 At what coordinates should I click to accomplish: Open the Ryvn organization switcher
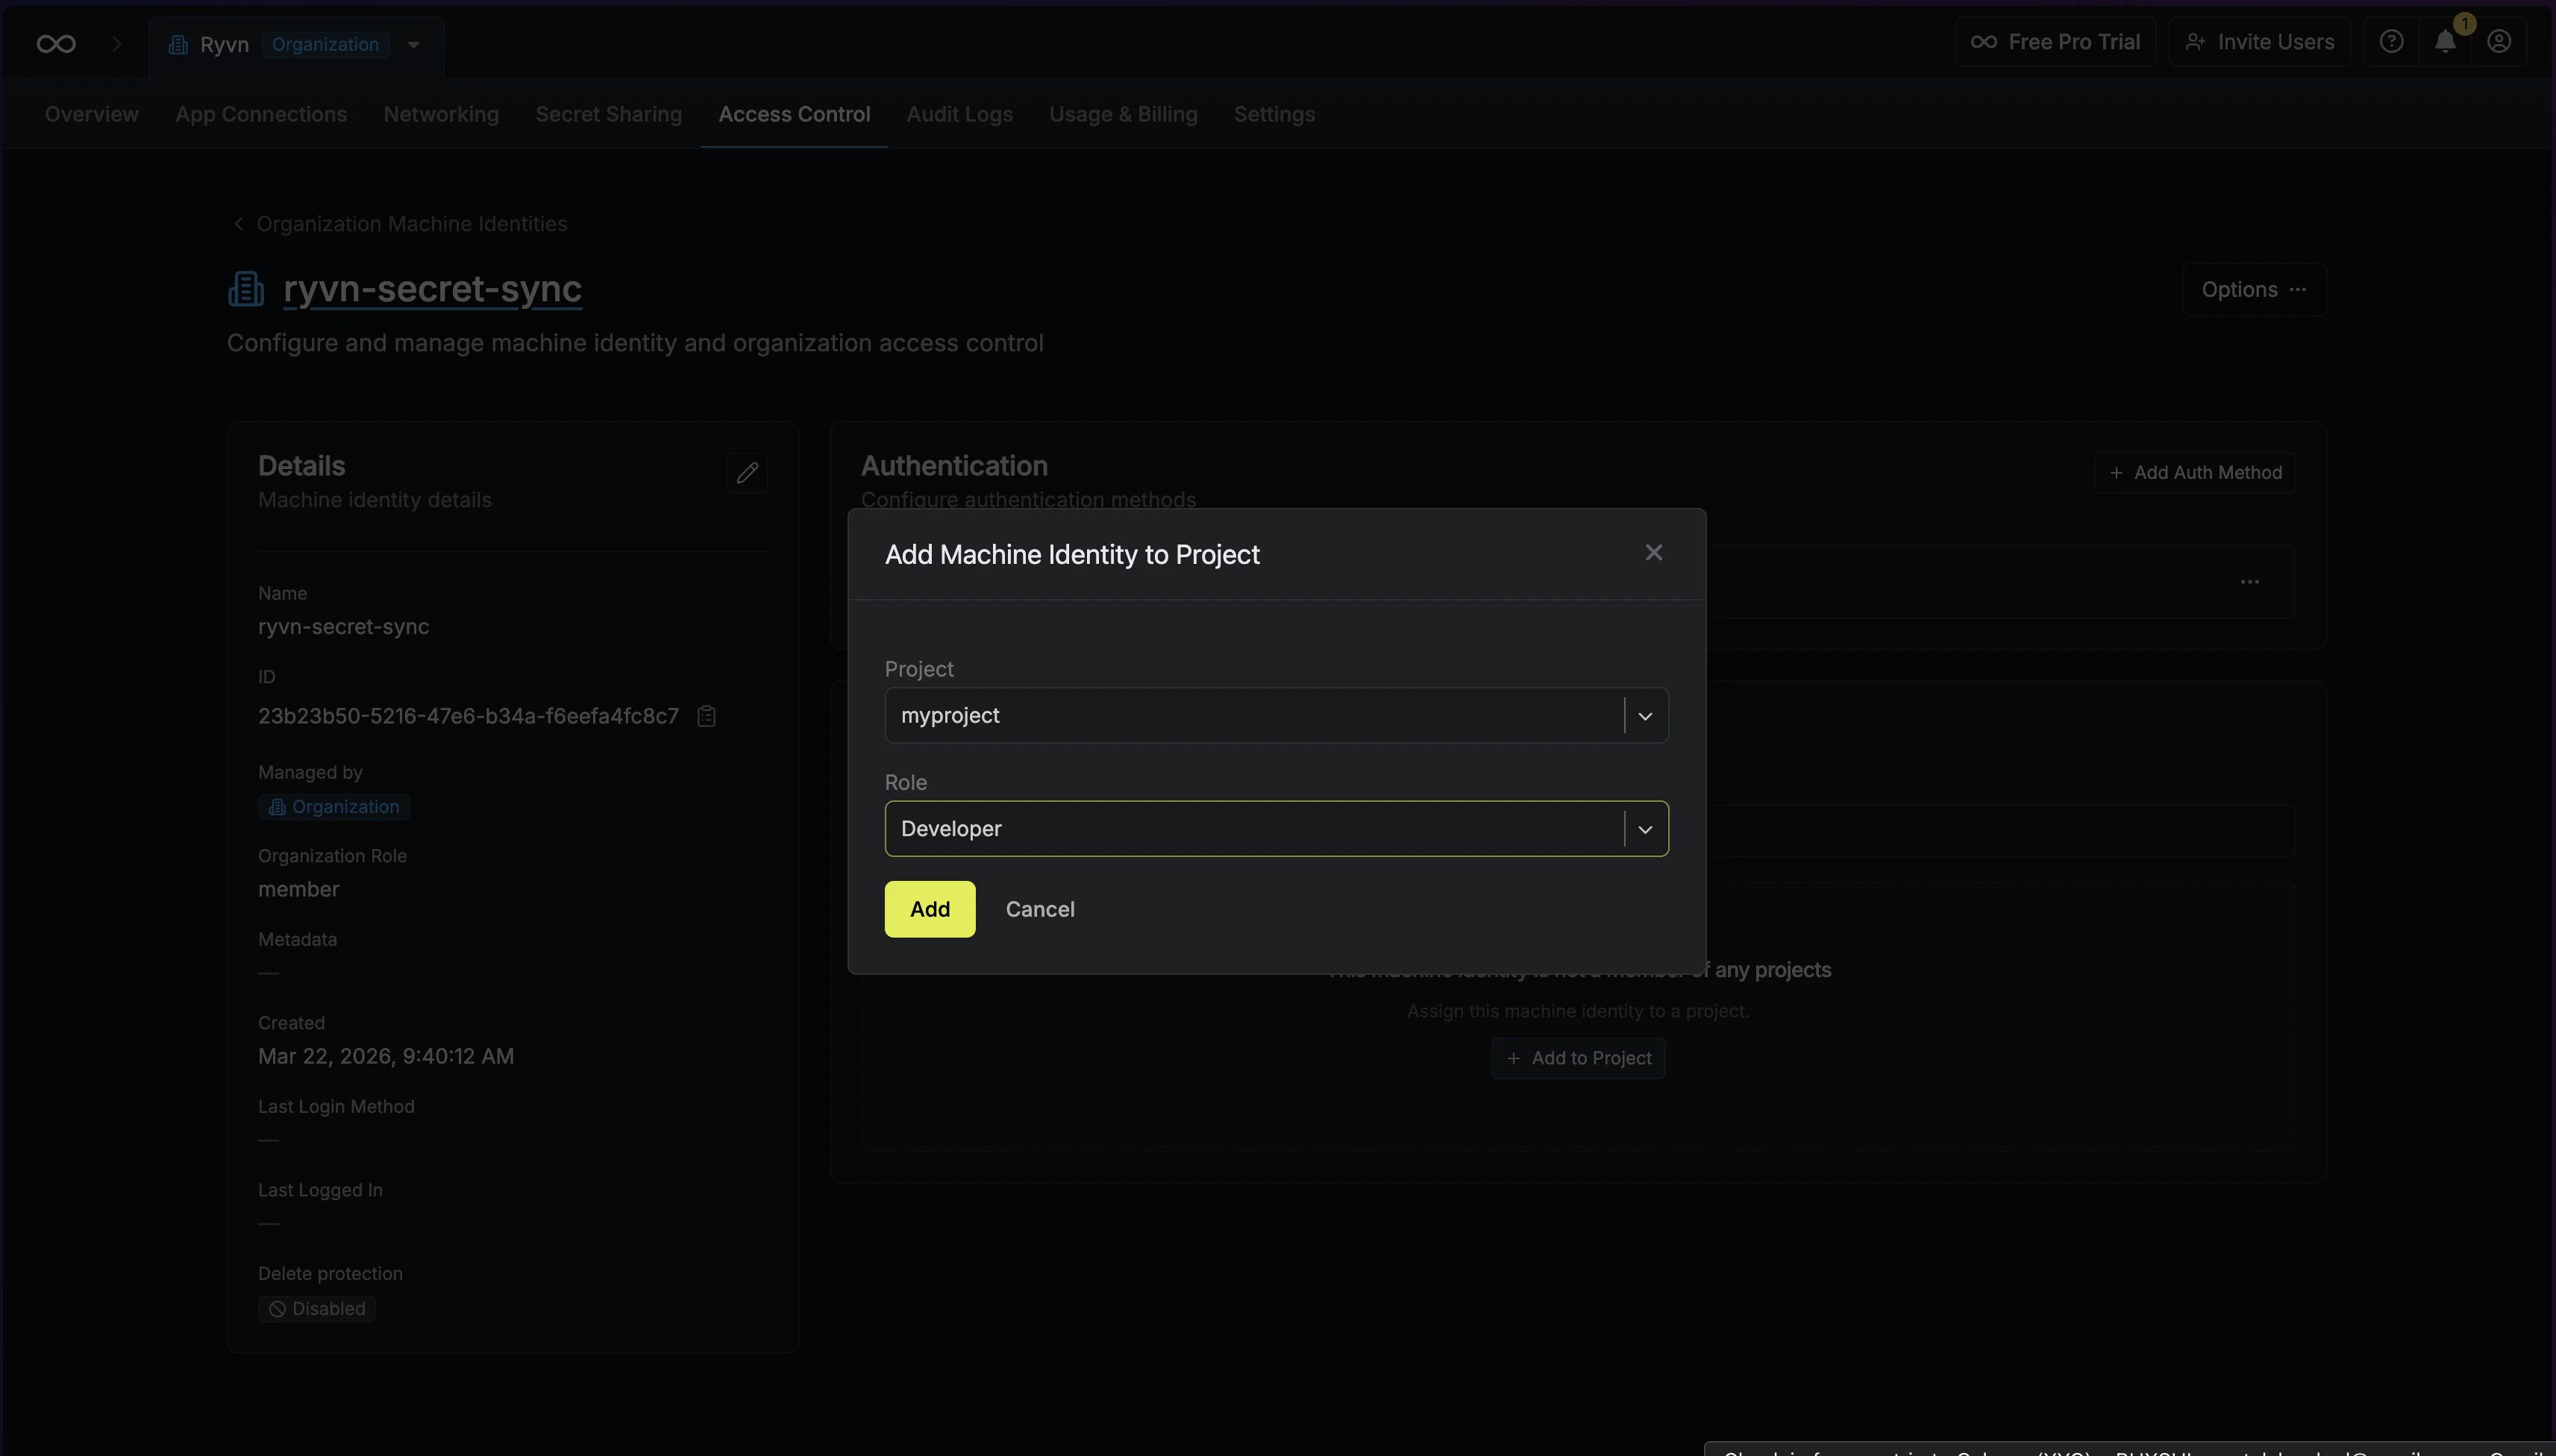point(412,44)
